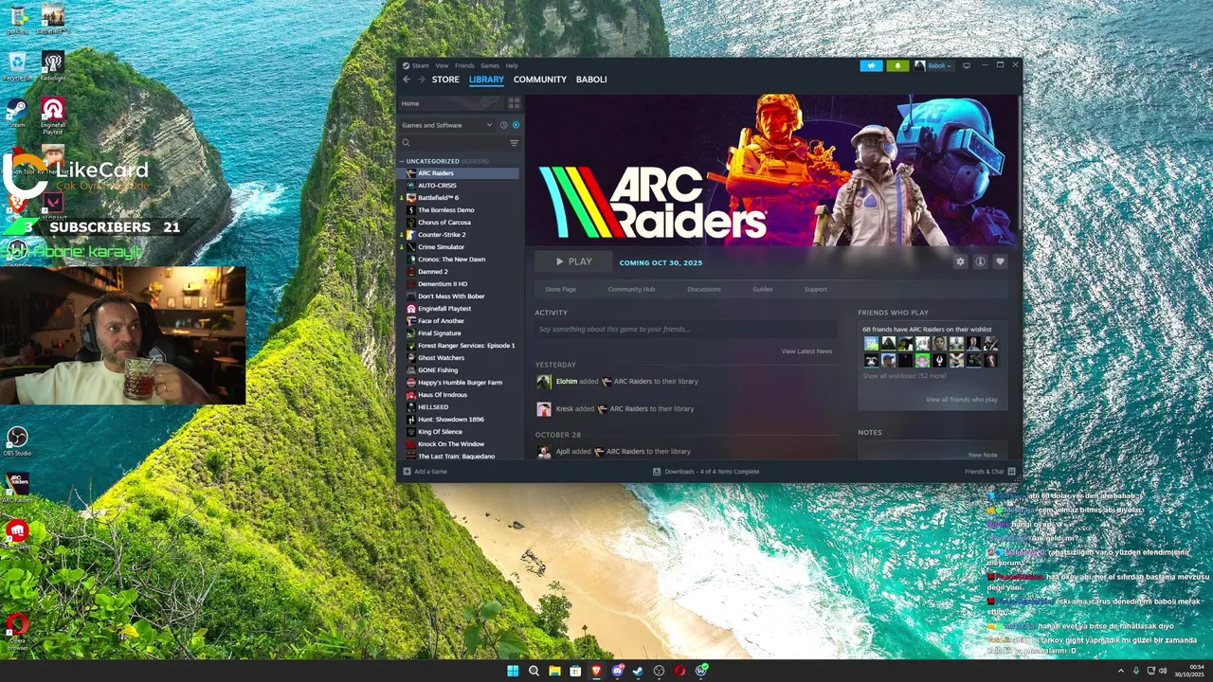Open Friends & Chat icon in Steam
Screen dimensions: 1213x682
pyautogui.click(x=1012, y=471)
